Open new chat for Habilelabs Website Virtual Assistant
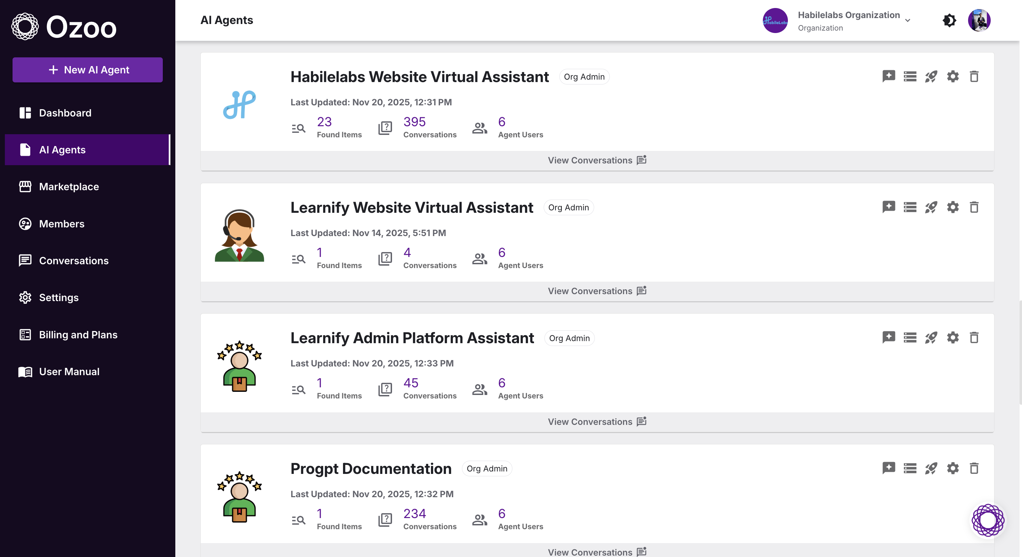This screenshot has height=557, width=1022. pyautogui.click(x=889, y=76)
